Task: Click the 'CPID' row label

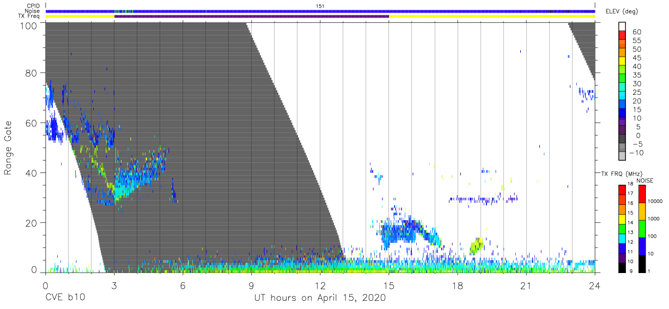Action: (x=32, y=6)
